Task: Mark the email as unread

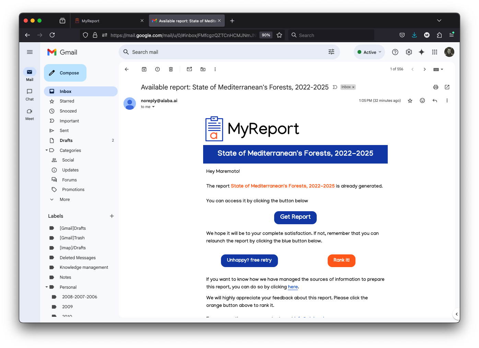Action: [189, 69]
